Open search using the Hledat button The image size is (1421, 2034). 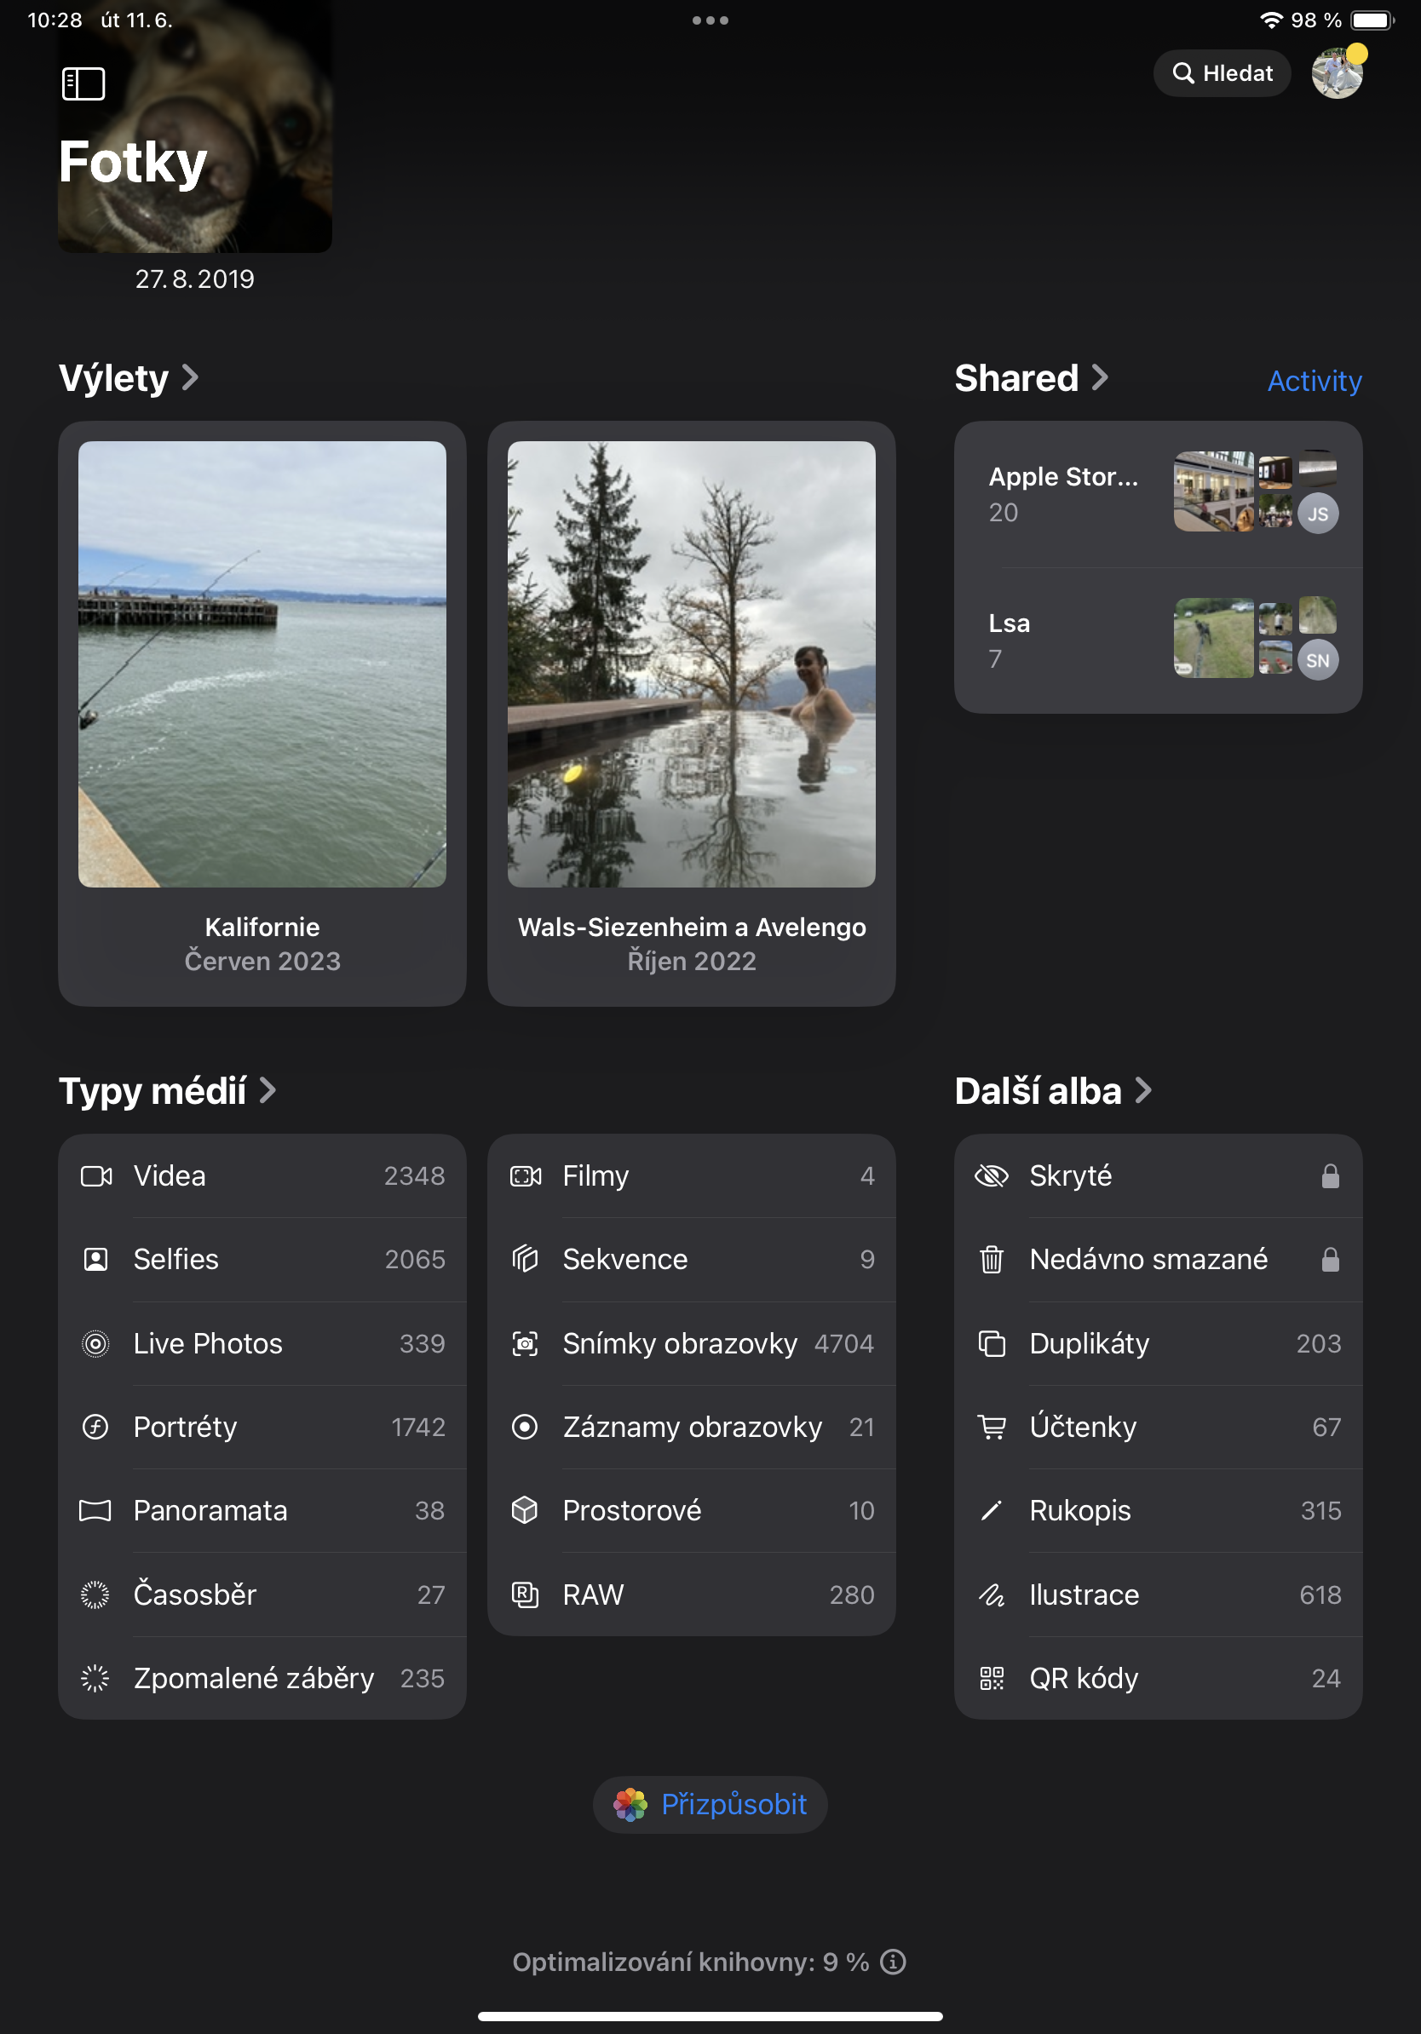[1222, 72]
